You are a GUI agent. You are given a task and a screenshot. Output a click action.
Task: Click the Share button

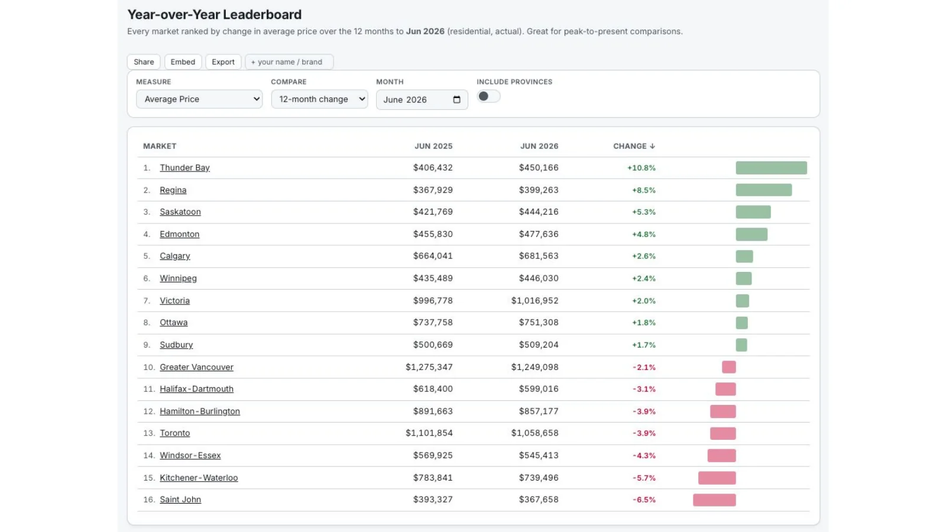[x=144, y=62]
